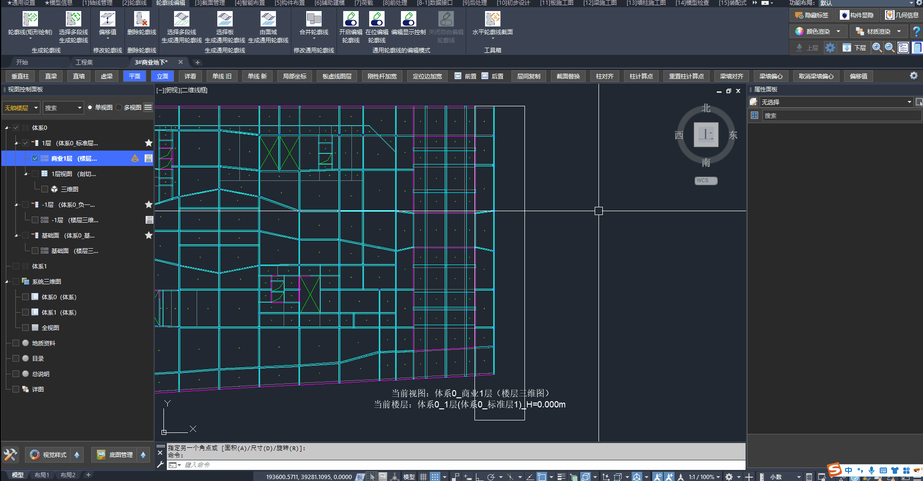Select the 多视图 radio button
Image resolution: width=923 pixels, height=481 pixels.
(x=119, y=108)
